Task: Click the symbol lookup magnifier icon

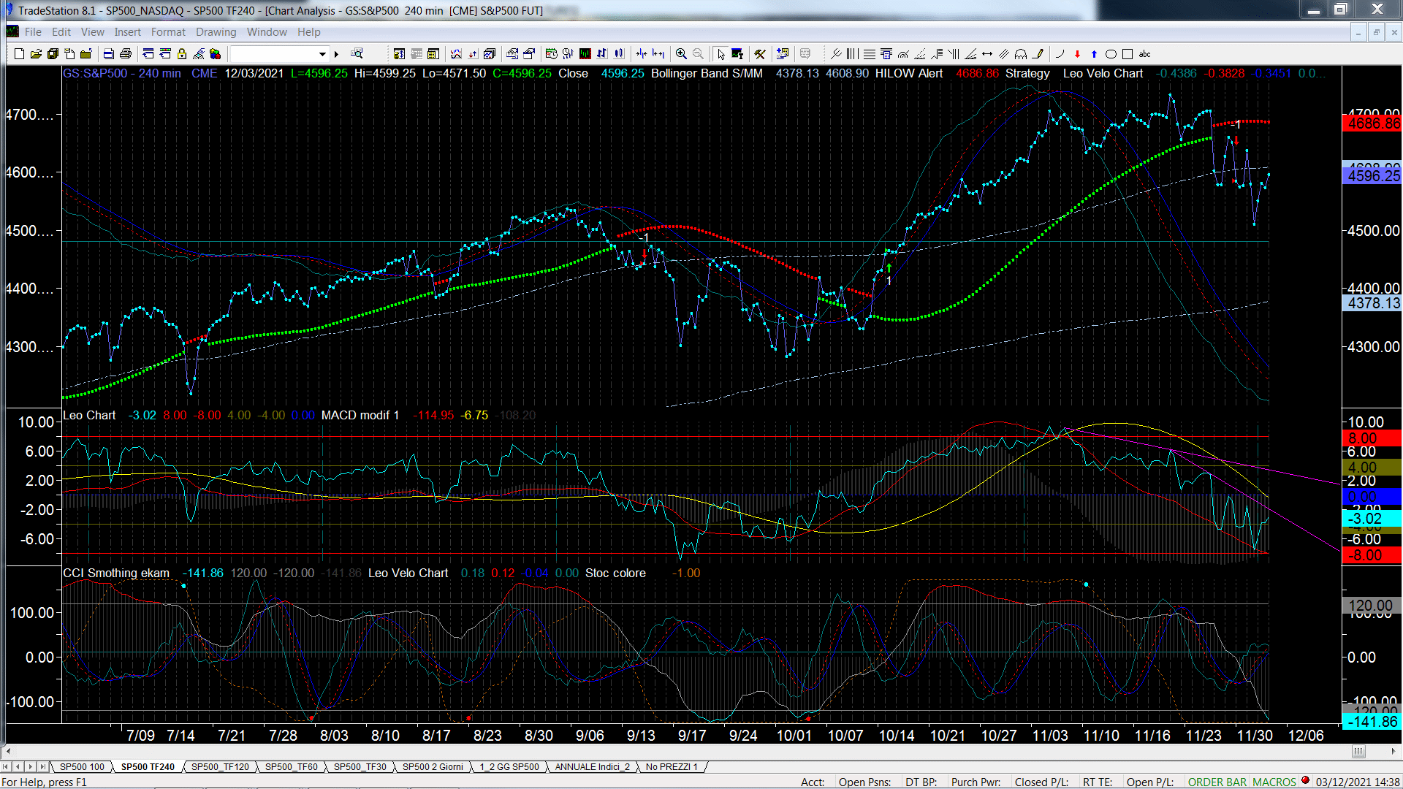Action: (x=357, y=54)
